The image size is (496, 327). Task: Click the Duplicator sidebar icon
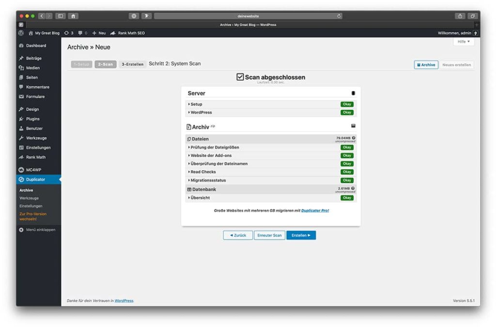(x=21, y=179)
